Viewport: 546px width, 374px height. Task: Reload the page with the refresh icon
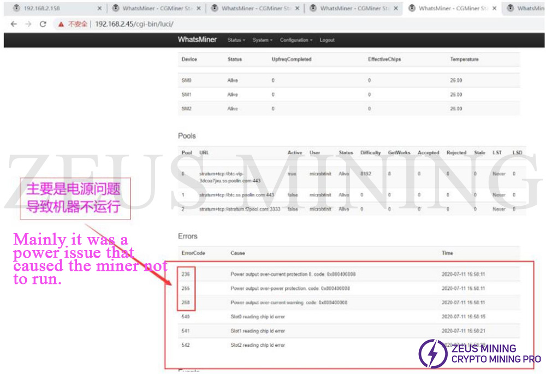click(x=43, y=24)
